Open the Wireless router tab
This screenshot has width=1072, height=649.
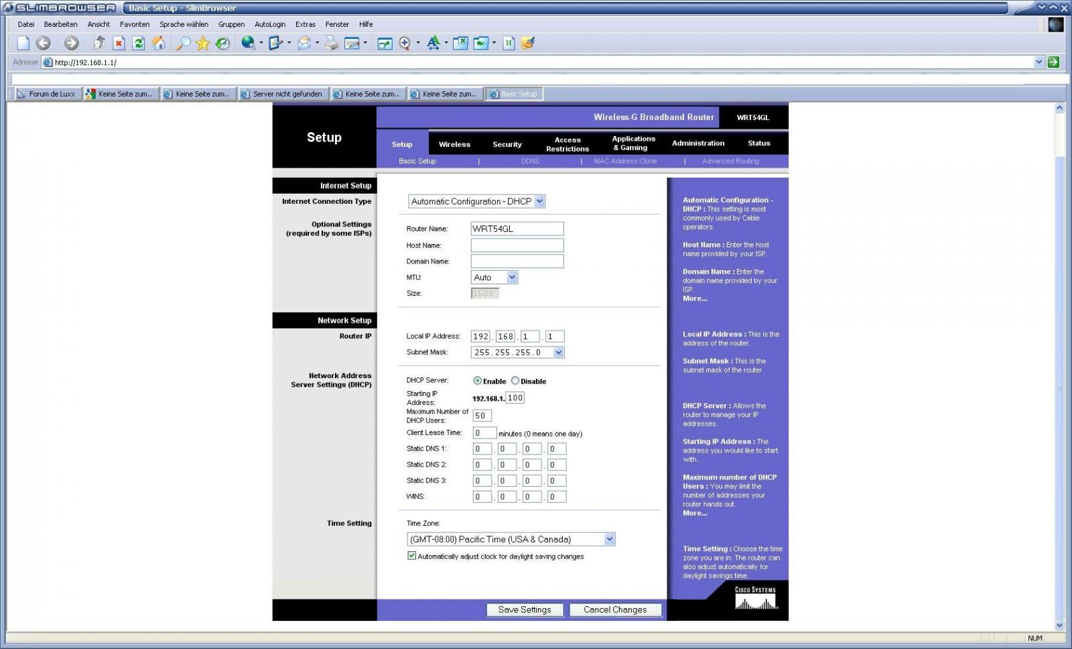454,144
